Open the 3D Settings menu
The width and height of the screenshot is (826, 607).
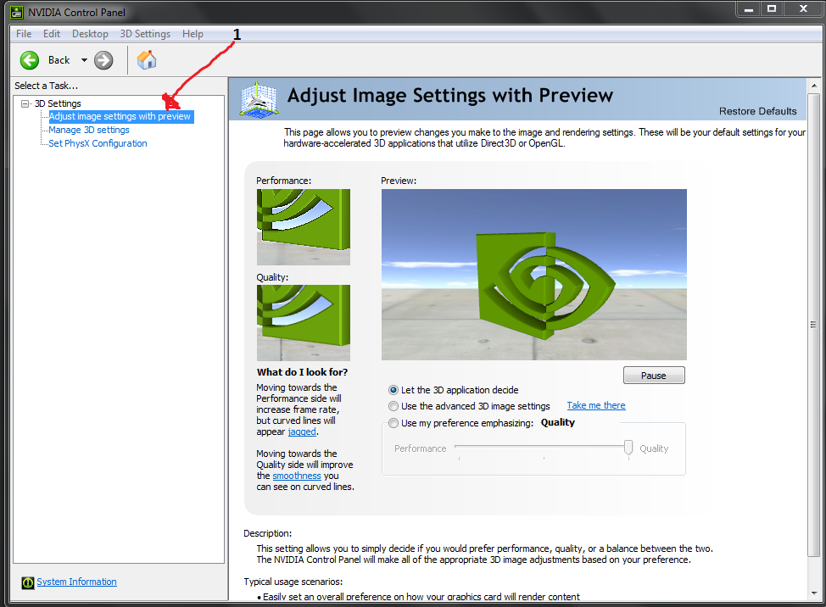145,34
